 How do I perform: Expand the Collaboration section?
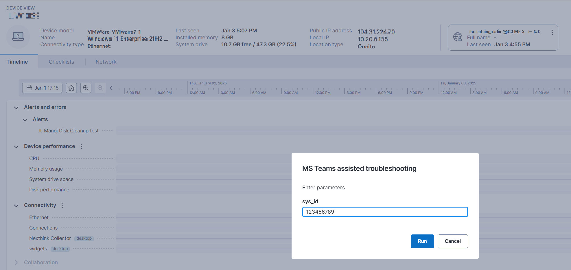(x=16, y=262)
